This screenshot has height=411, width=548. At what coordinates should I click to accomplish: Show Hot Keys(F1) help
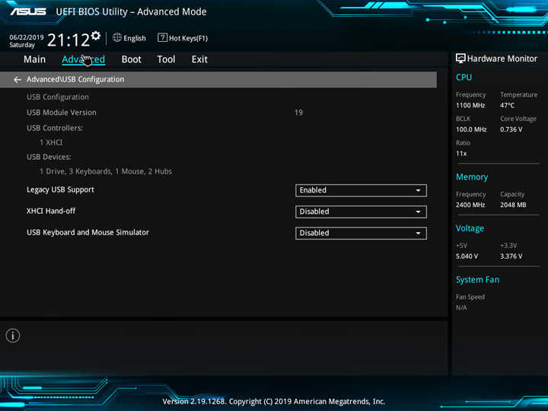click(189, 38)
